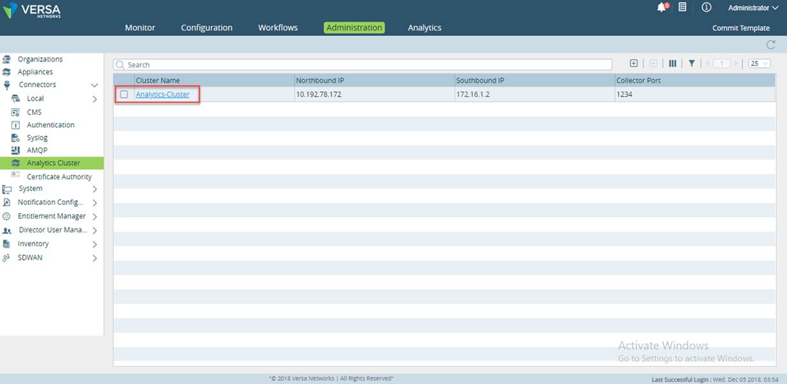Open the Administrator user dropdown
787x384 pixels.
[x=753, y=8]
